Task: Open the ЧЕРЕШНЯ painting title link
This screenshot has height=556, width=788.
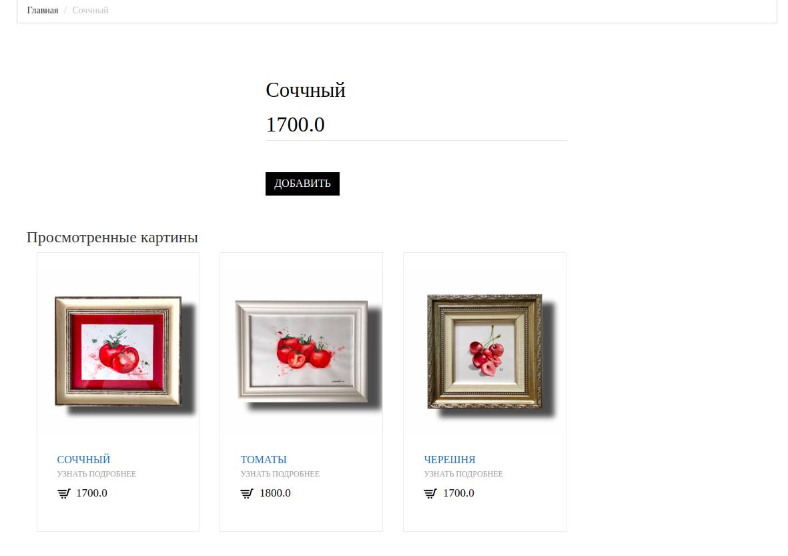Action: (x=449, y=459)
